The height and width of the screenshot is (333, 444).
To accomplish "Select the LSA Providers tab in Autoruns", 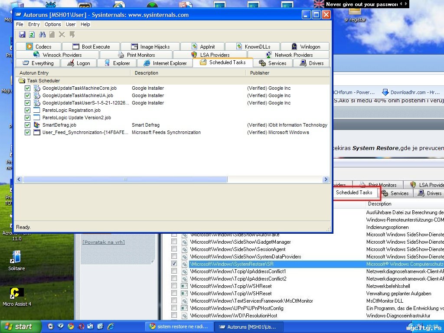I will (x=210, y=55).
